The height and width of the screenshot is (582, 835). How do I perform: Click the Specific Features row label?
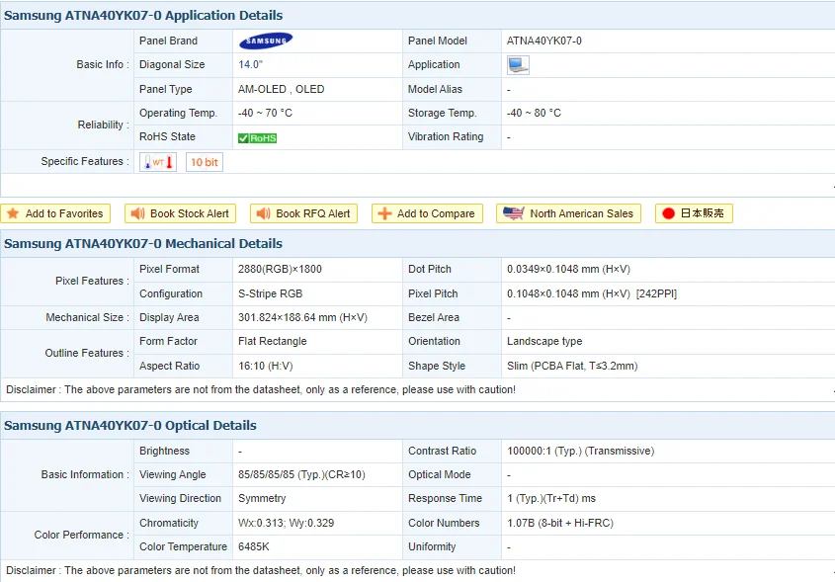click(85, 161)
